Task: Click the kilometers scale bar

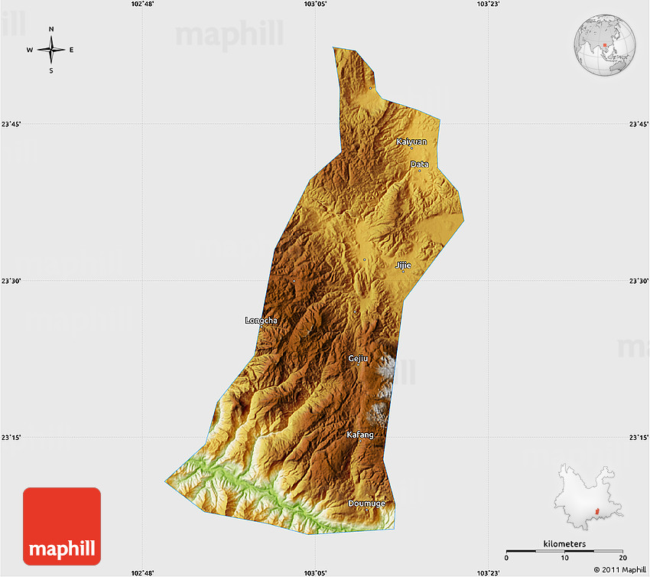Action: pos(564,550)
